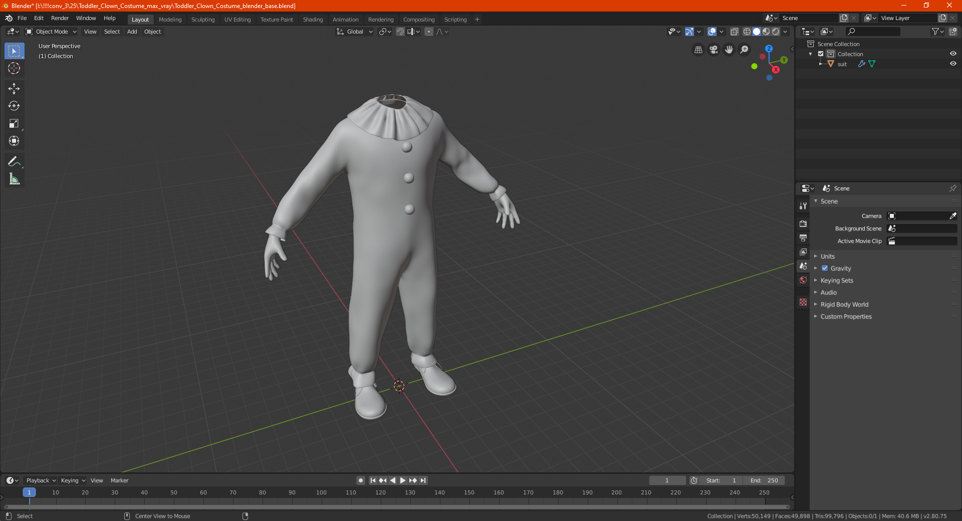Expand the Keying Sets panel
This screenshot has height=521, width=962.
pos(836,281)
